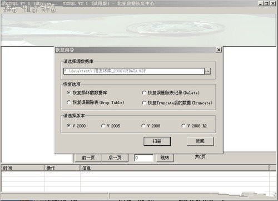This screenshot has width=278, height=201.
Task: Choose version V 2000
Action: click(x=76, y=126)
